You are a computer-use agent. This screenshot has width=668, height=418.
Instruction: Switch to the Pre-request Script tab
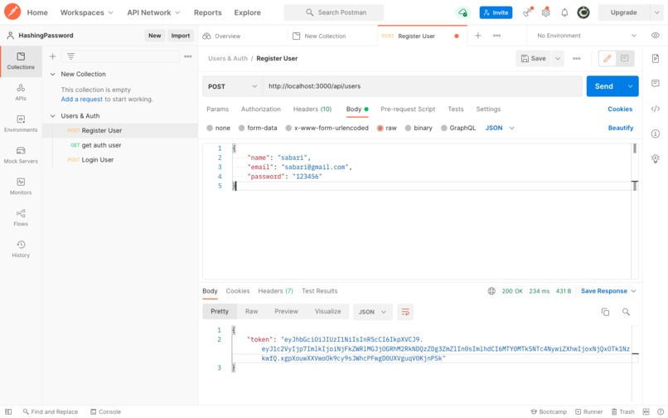pyautogui.click(x=408, y=109)
